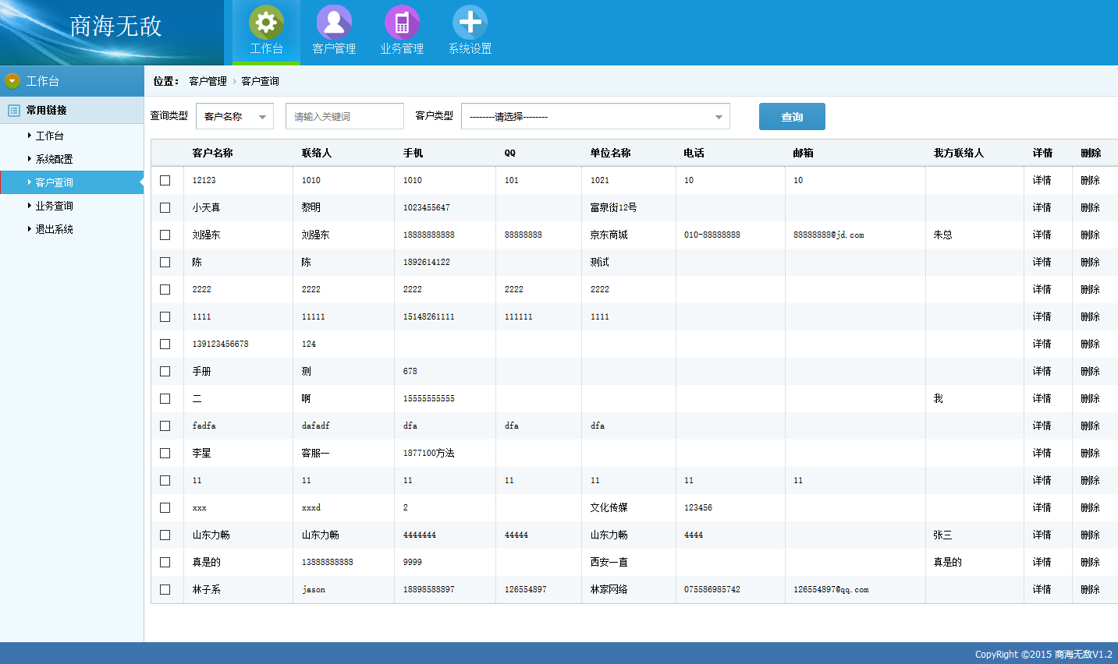The height and width of the screenshot is (664, 1118).
Task: Expand the 客户类型 请选择 dropdown
Action: click(x=595, y=117)
